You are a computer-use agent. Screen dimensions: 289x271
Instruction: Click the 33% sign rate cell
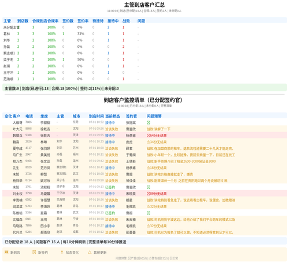80,34
